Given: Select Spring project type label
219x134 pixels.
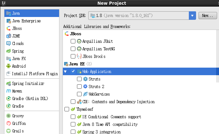Looking at the screenshot, I should (x=18, y=51).
